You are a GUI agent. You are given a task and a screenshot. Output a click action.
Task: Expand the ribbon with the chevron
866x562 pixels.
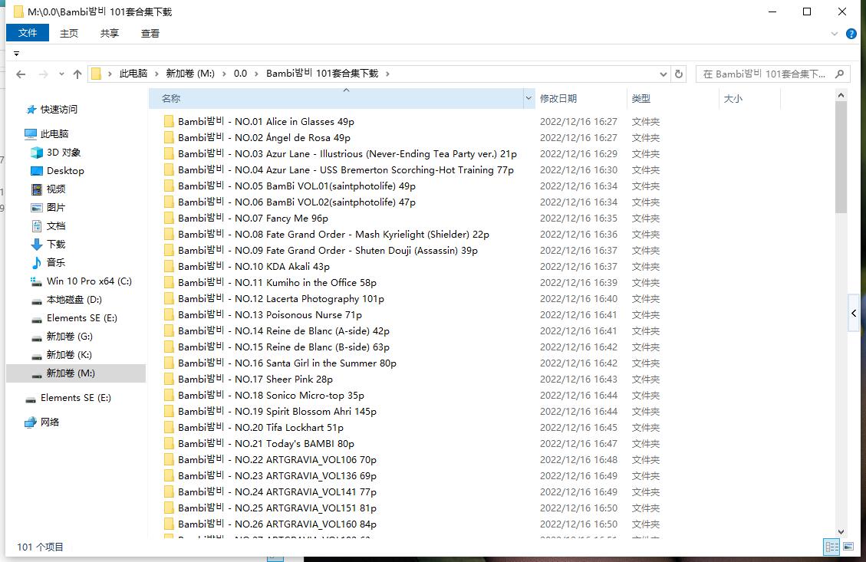[834, 34]
